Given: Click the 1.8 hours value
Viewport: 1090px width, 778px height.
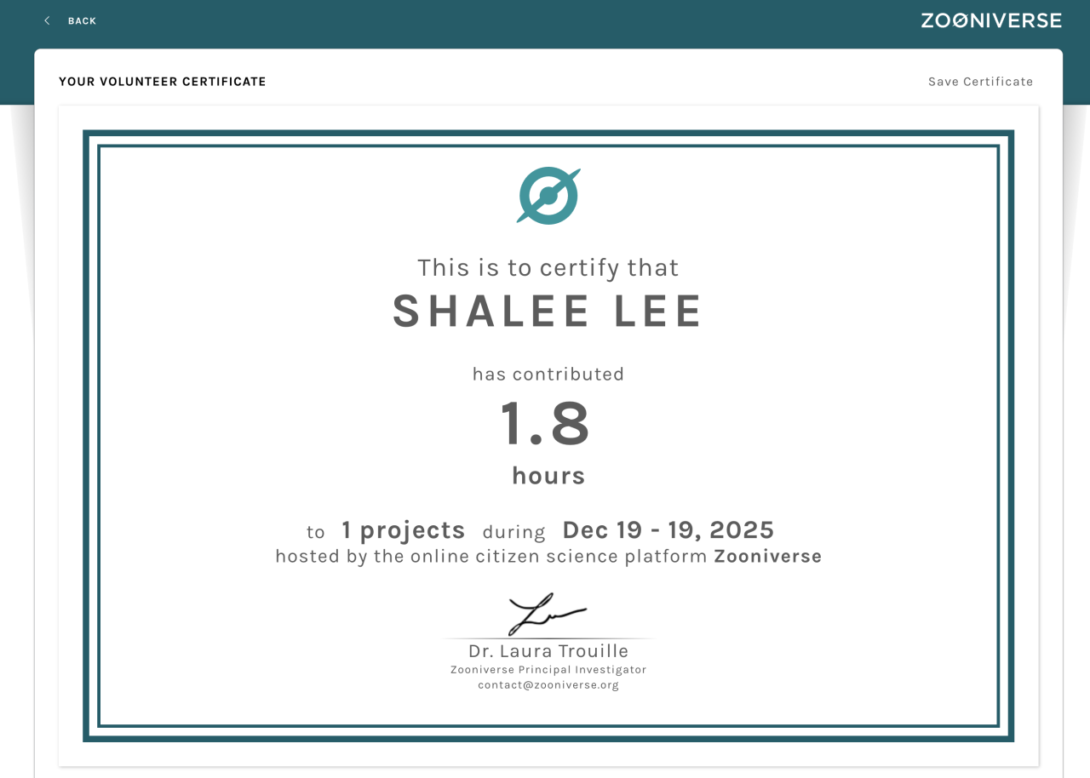Looking at the screenshot, I should click(546, 424).
